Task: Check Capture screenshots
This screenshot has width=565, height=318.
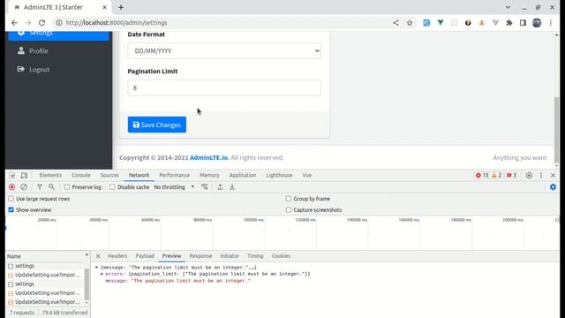Action: [x=289, y=210]
